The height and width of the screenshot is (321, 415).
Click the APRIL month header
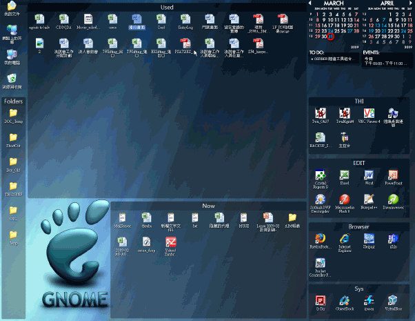point(387,3)
